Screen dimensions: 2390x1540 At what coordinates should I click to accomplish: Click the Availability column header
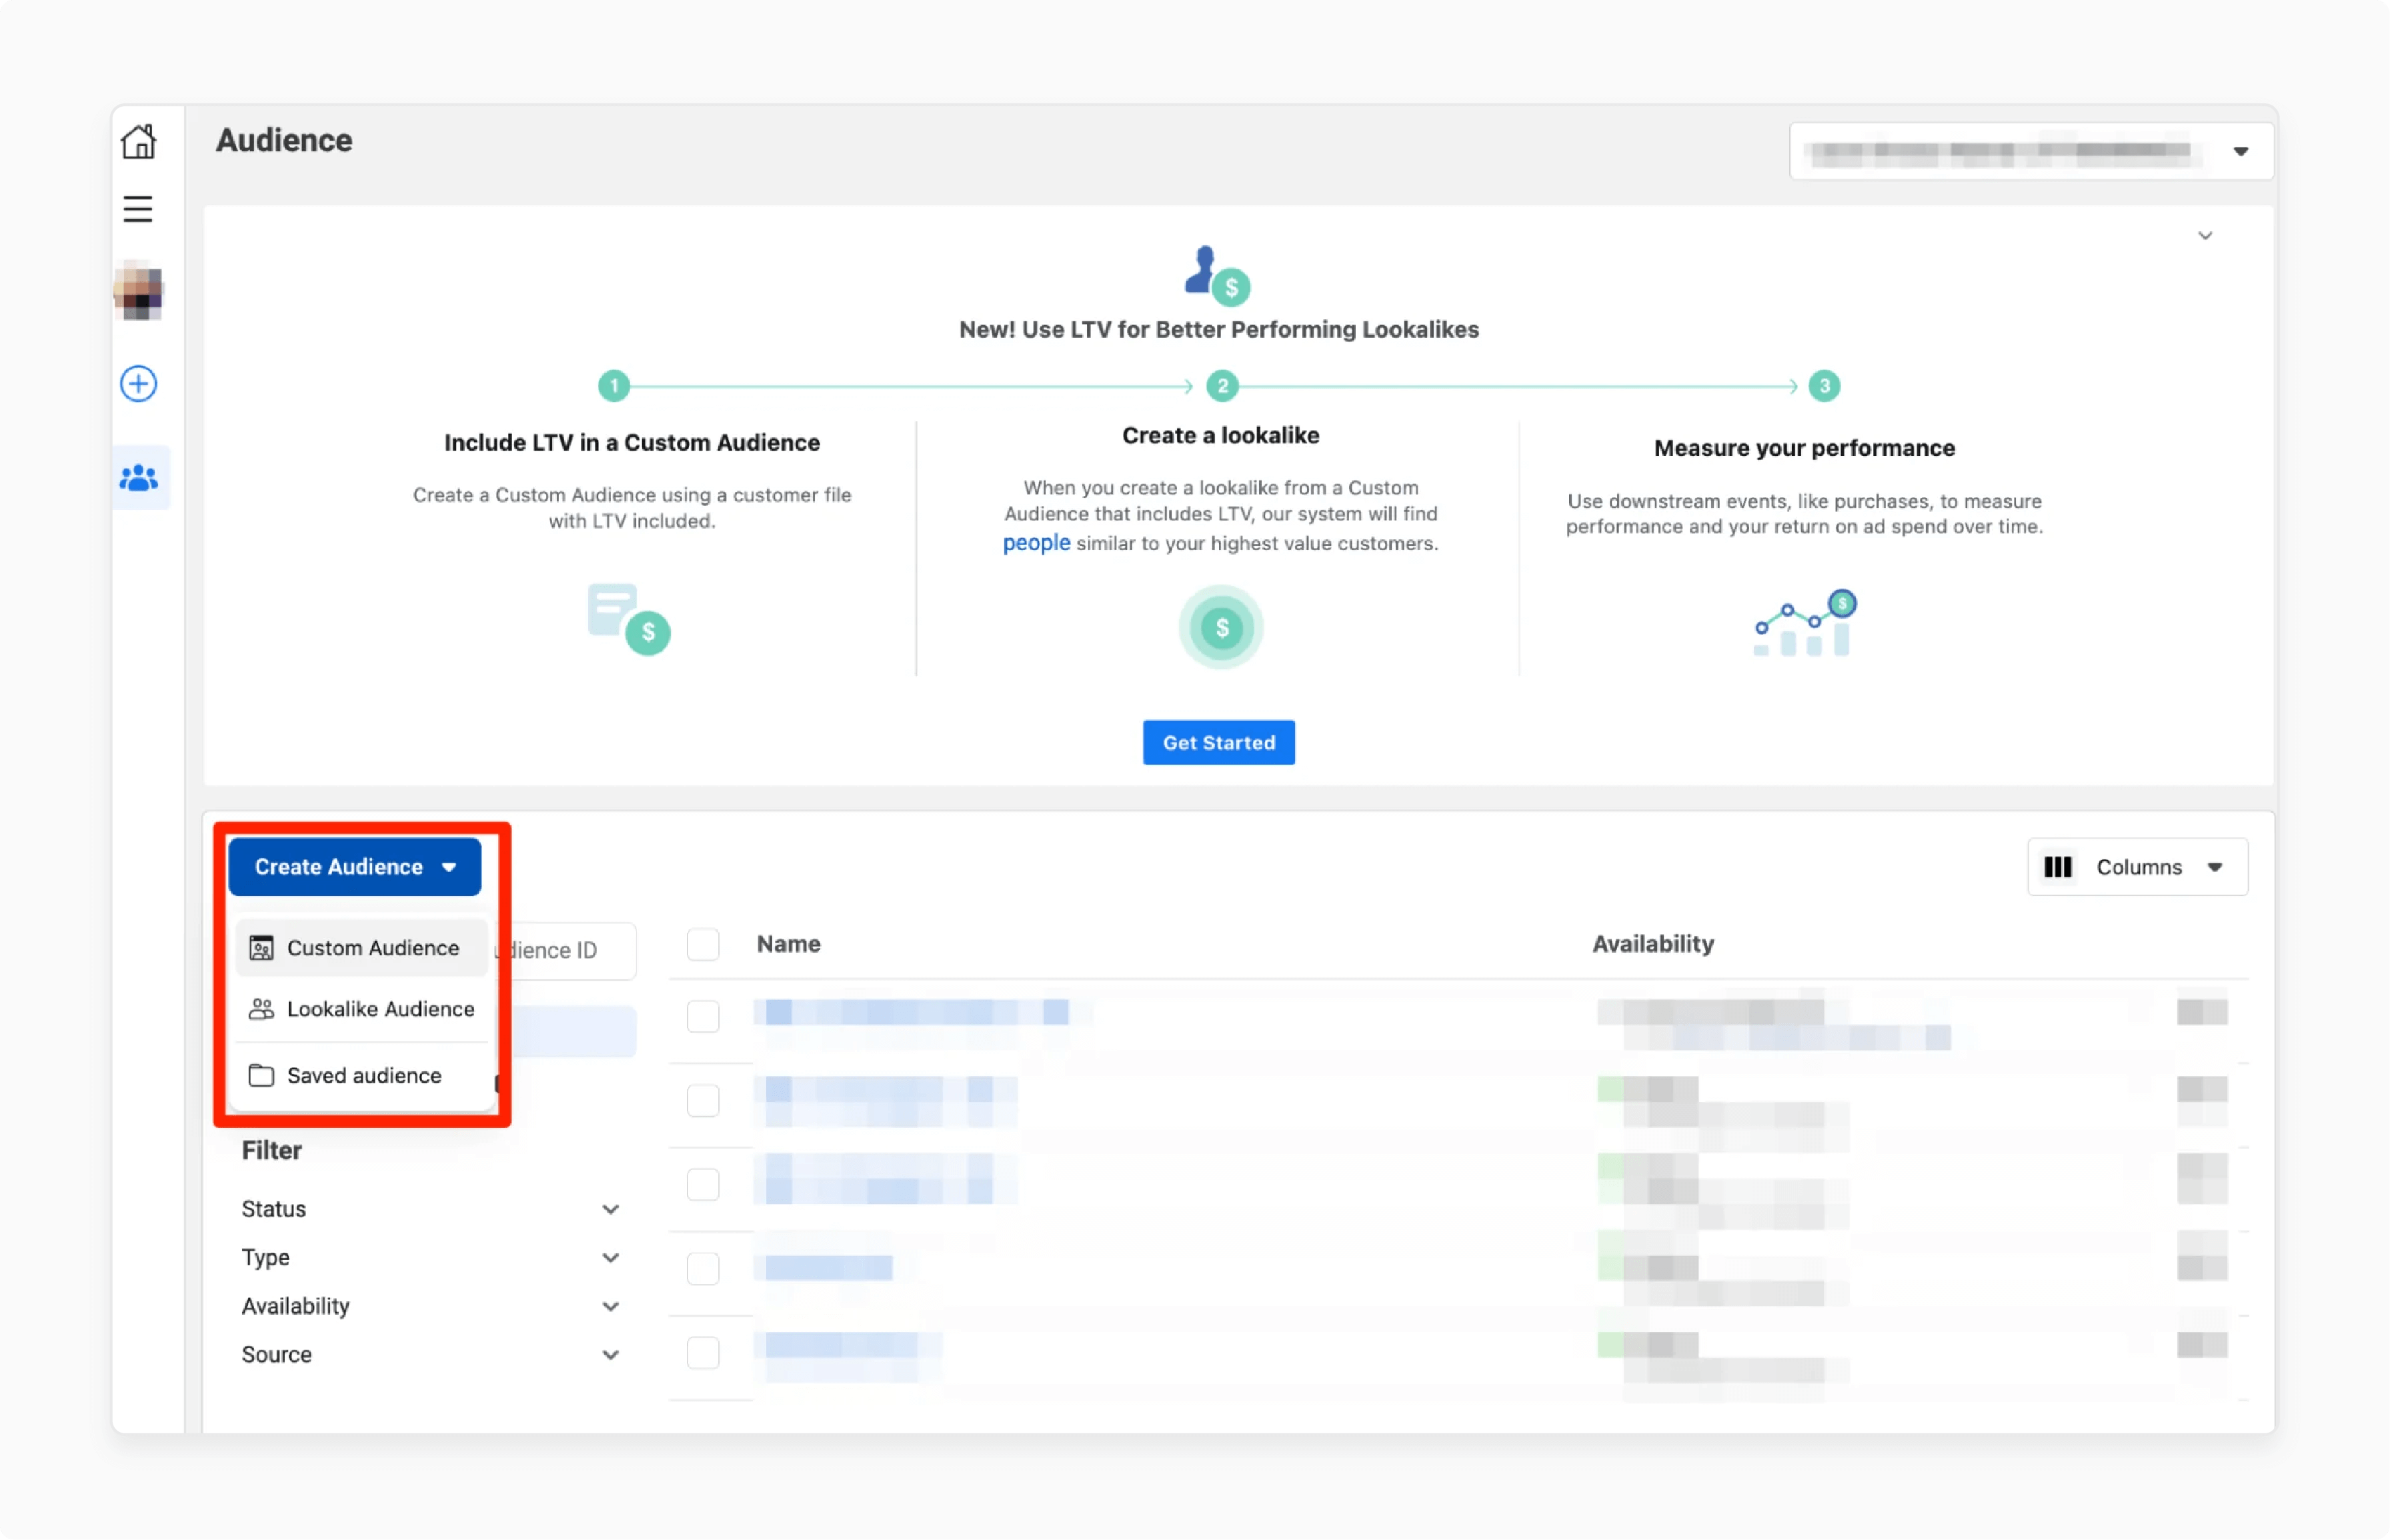(1653, 944)
